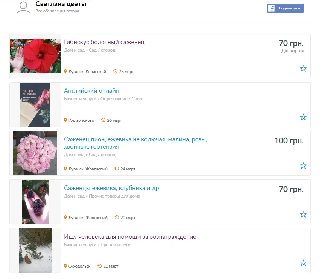333x279 pixels.
Task: Open Саженец пион, ежевика не колючая listing
Action: tap(135, 143)
